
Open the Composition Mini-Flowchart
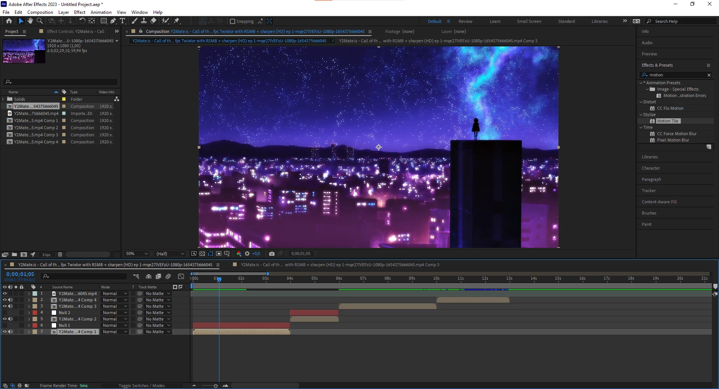click(x=136, y=276)
